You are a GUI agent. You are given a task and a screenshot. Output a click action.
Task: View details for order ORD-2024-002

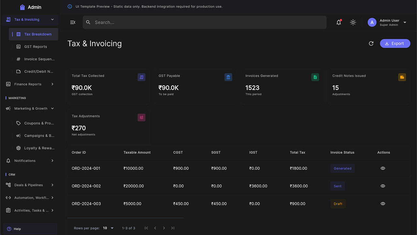[383, 186]
